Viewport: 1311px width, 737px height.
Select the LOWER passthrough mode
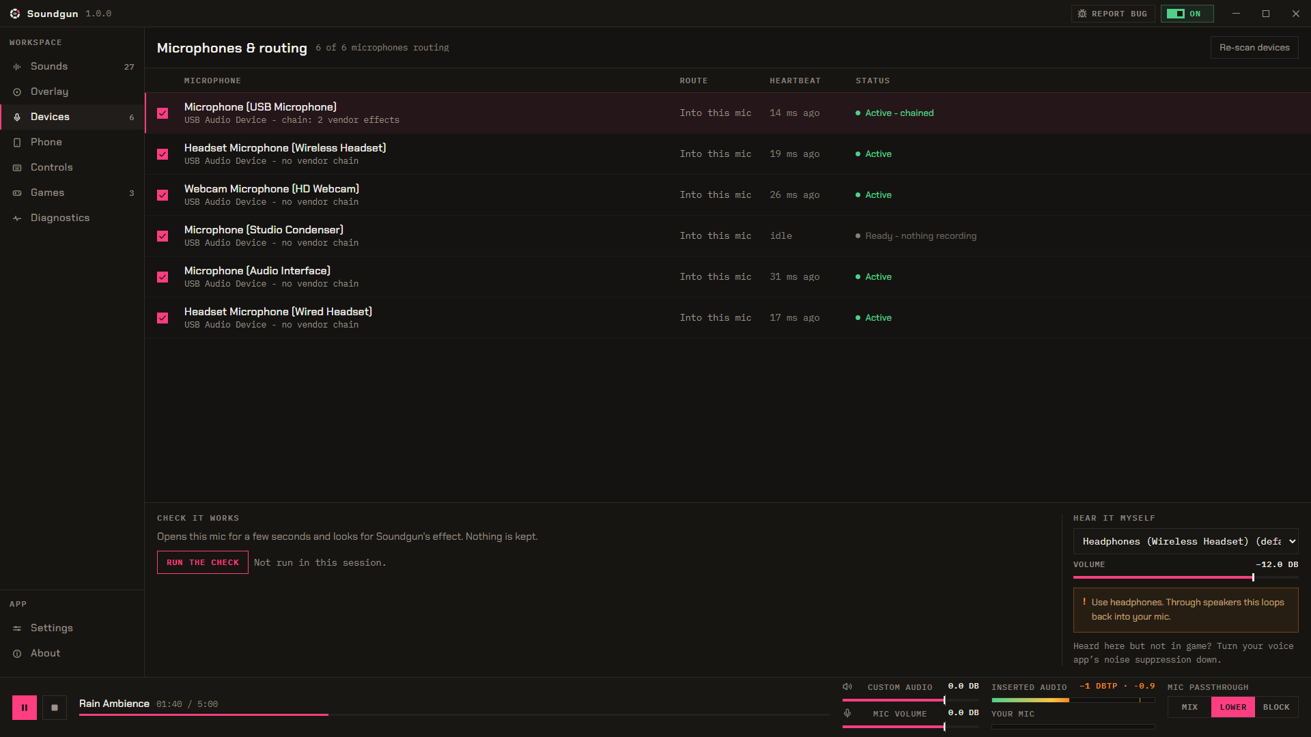tap(1233, 707)
